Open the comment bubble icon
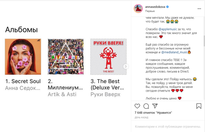Viewport: 205px width, 132px height. coord(146,106)
